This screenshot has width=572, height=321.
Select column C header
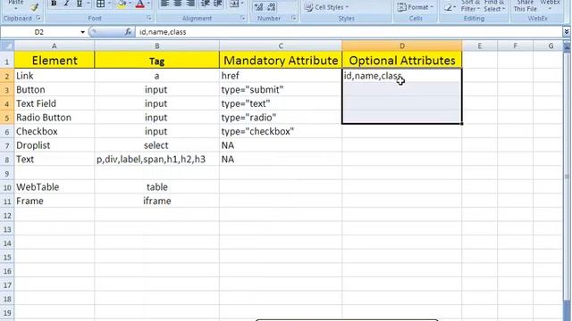[x=281, y=45]
